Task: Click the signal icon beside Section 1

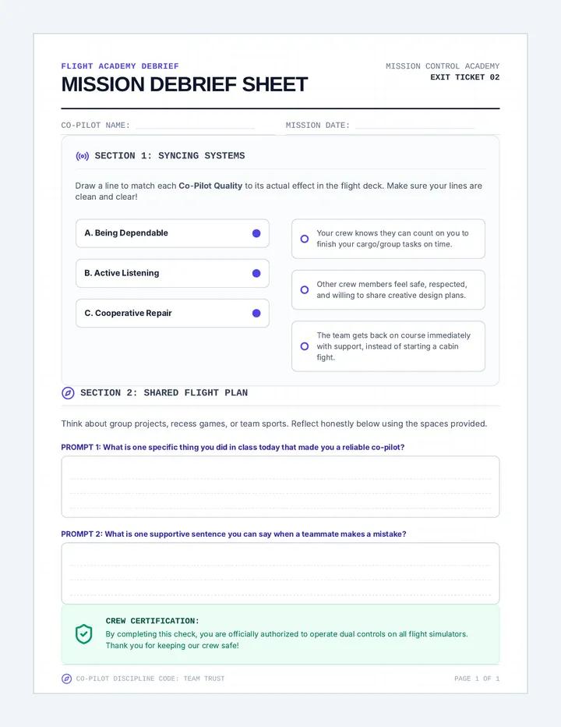Action: coord(83,156)
